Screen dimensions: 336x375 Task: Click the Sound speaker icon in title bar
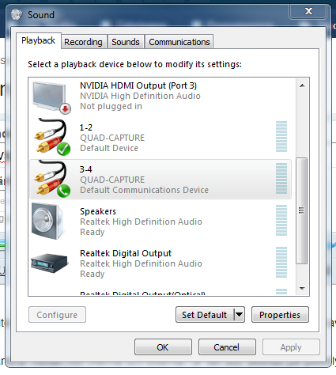[17, 14]
